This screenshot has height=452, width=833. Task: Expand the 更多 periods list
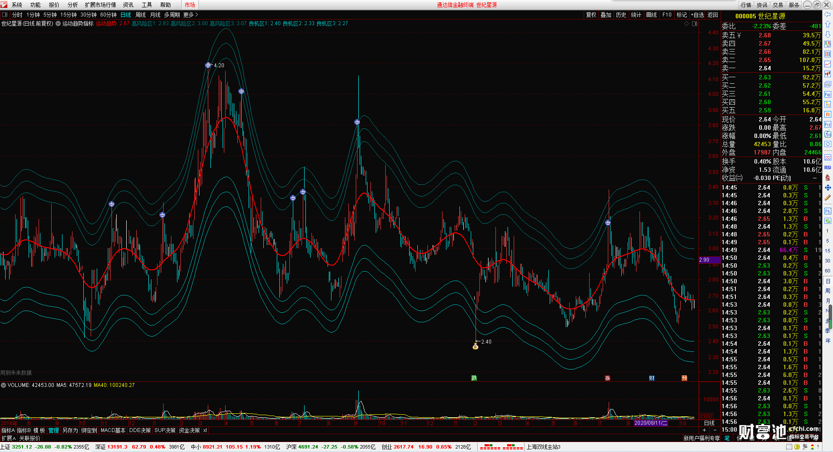[x=190, y=15]
